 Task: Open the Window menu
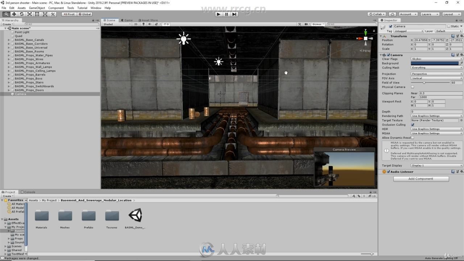[96, 8]
